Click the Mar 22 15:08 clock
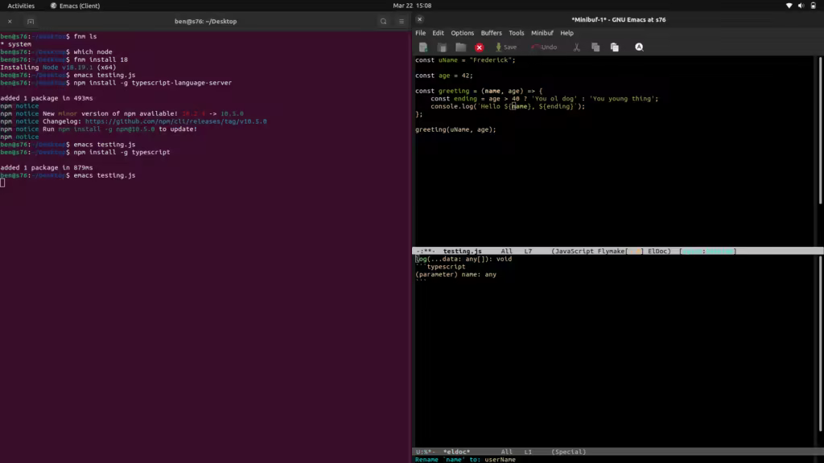The height and width of the screenshot is (463, 824). coord(412,6)
